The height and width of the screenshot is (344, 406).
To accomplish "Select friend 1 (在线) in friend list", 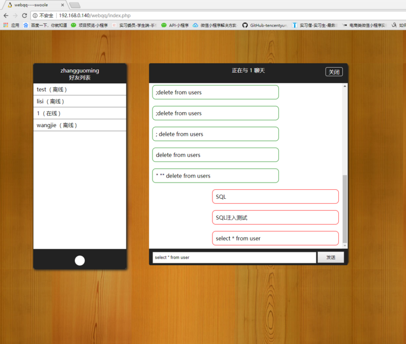I will [80, 113].
